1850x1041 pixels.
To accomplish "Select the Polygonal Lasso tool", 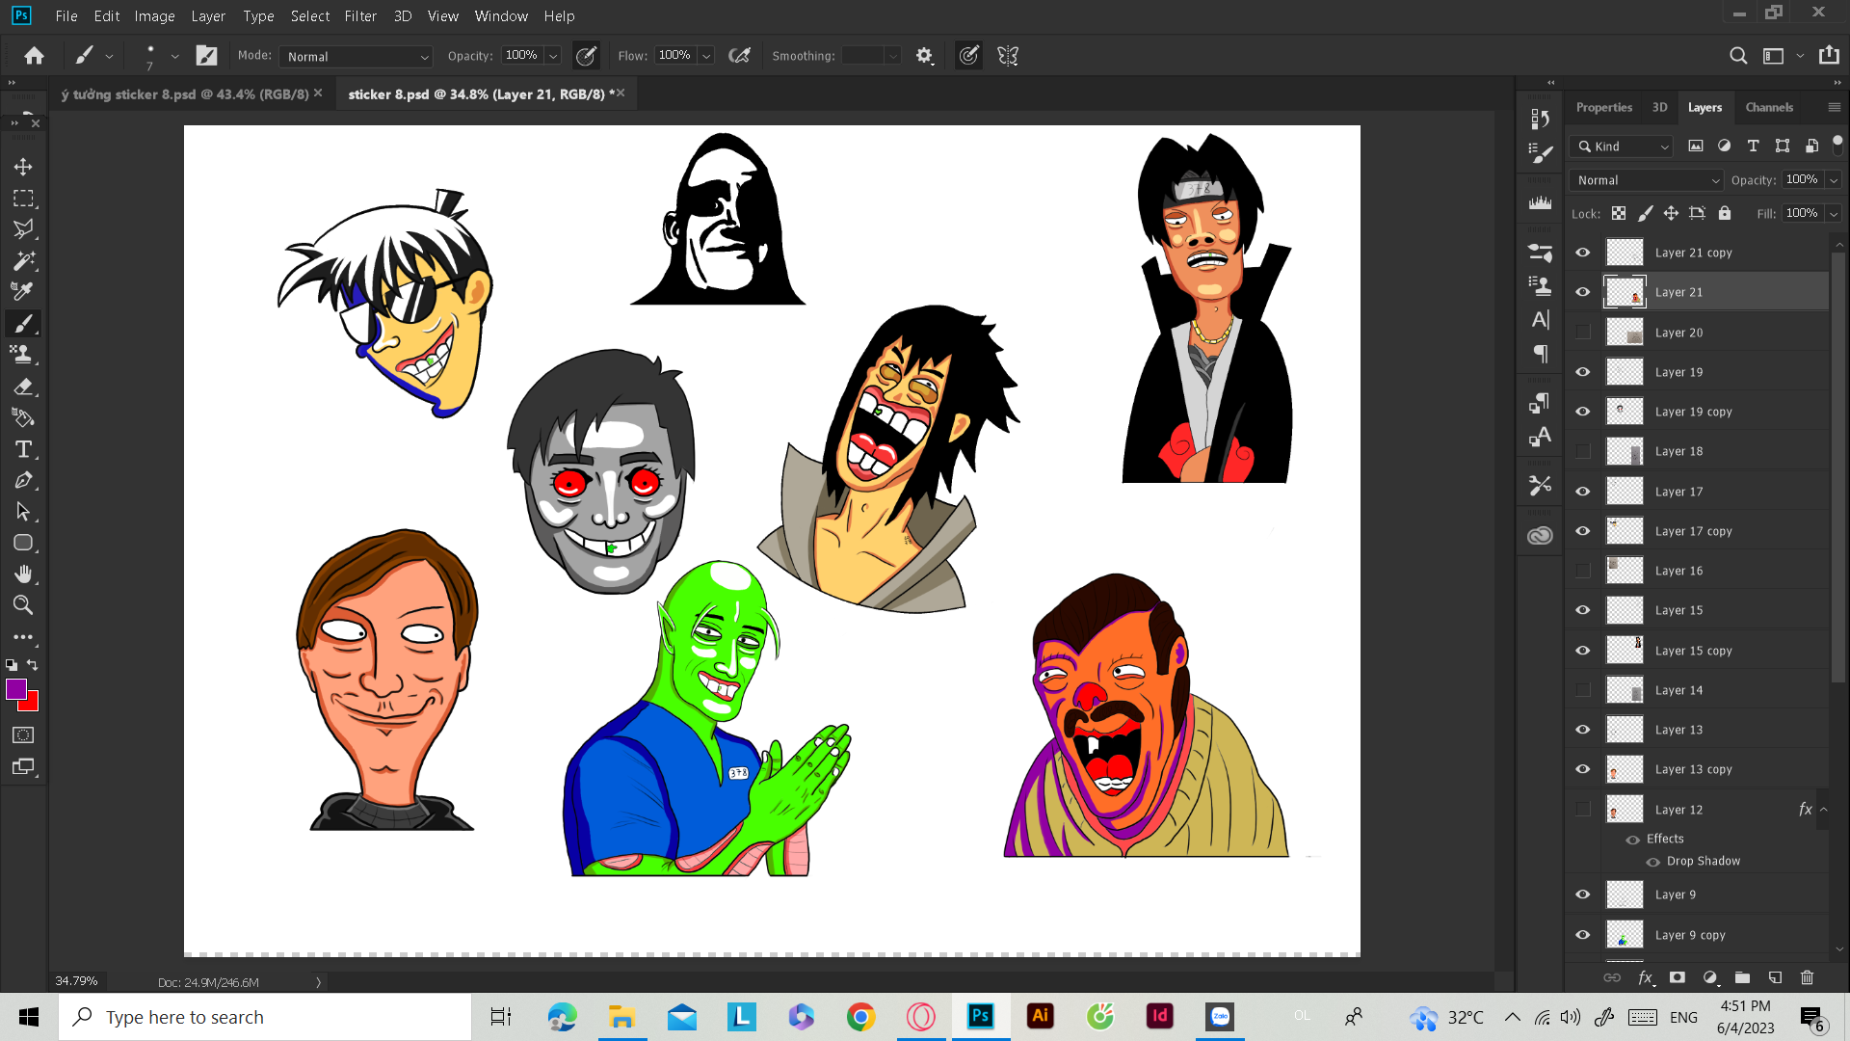I will click(23, 229).
